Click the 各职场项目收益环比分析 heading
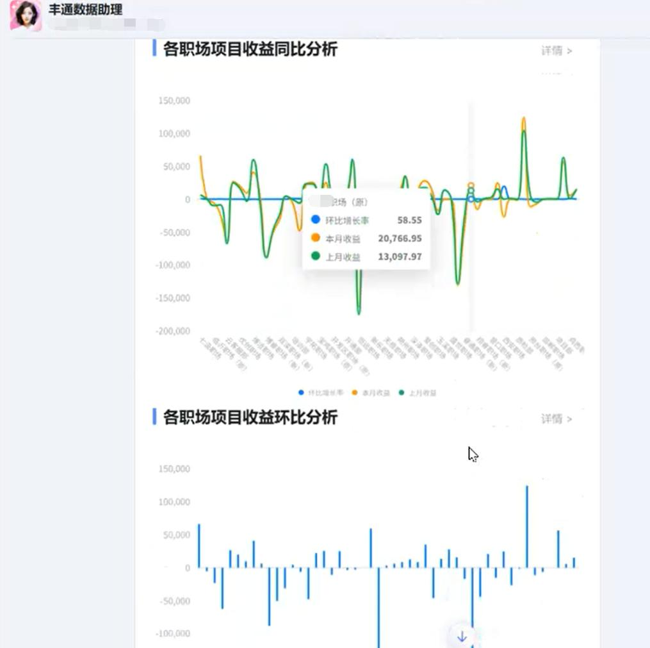This screenshot has height=648, width=650. pyautogui.click(x=250, y=417)
